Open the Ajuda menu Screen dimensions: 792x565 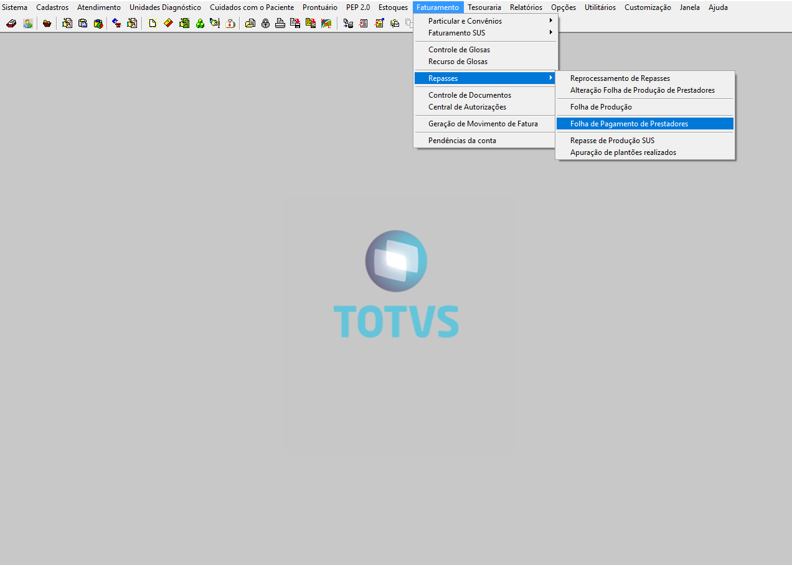click(x=718, y=7)
